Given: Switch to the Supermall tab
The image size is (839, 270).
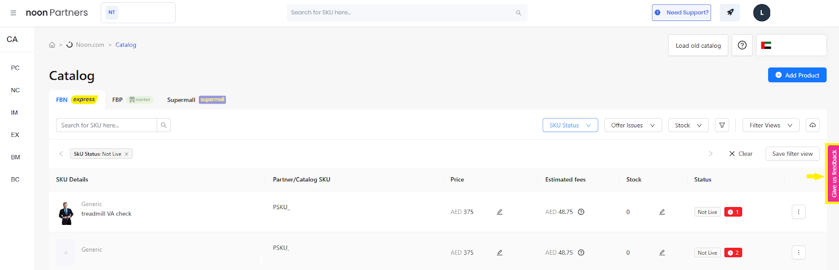Looking at the screenshot, I should click(196, 100).
